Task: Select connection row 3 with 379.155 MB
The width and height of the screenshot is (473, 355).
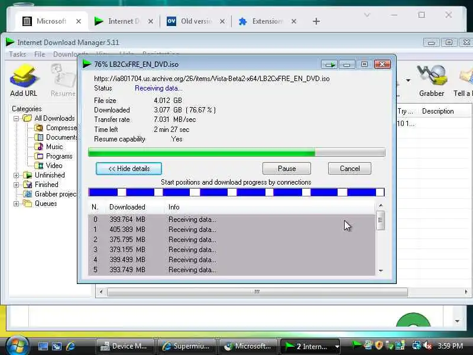Action: [232, 250]
